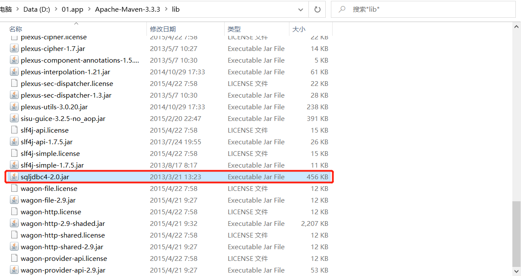
Task: Click the wagon-provider-api-2.9.jar icon
Action: click(x=14, y=270)
